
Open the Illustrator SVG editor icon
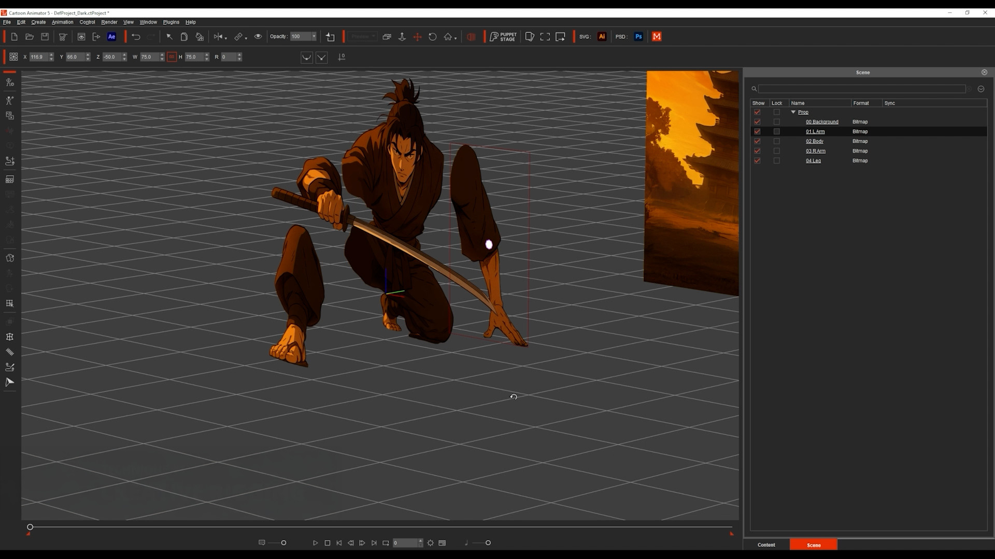coord(602,37)
